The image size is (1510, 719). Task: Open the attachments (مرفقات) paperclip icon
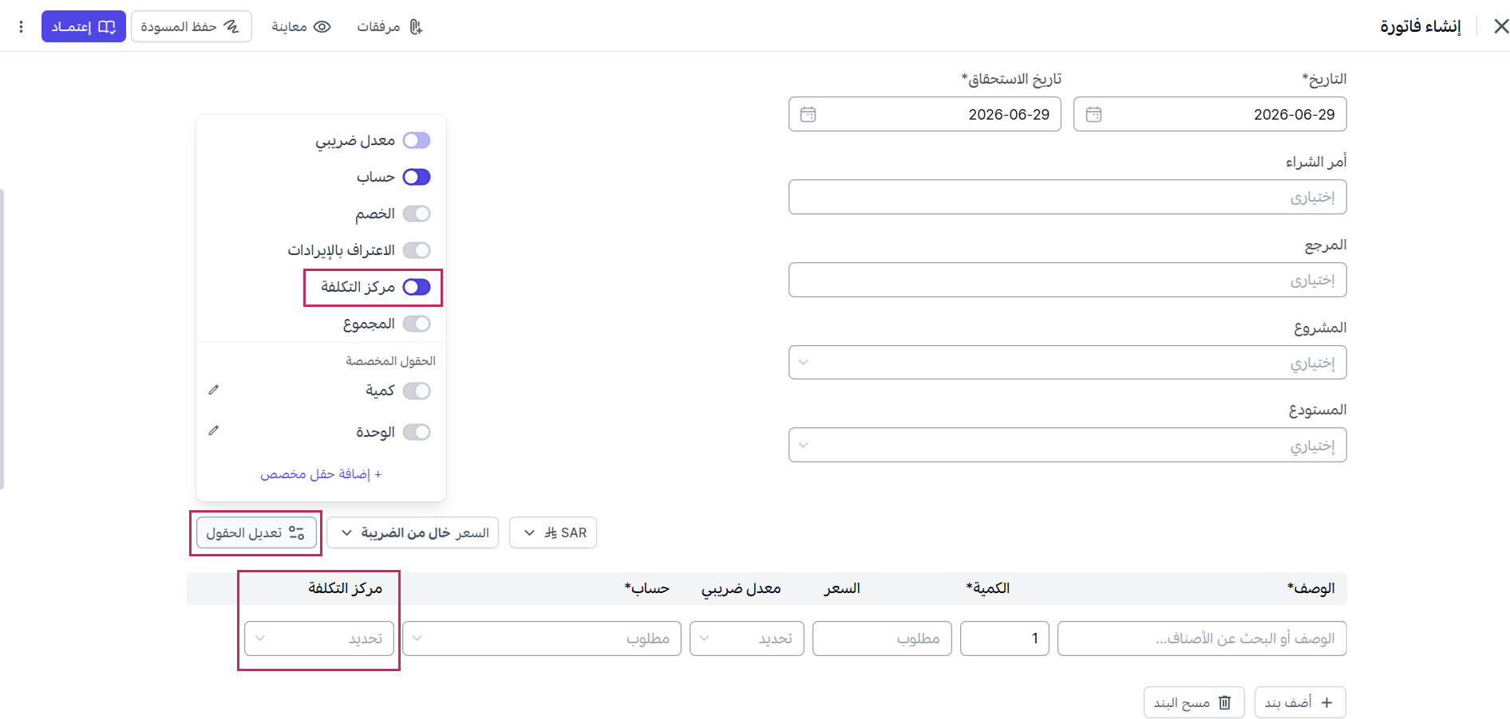click(x=416, y=27)
